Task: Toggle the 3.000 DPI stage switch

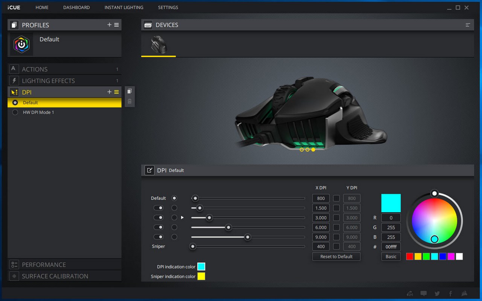Action: (159, 217)
